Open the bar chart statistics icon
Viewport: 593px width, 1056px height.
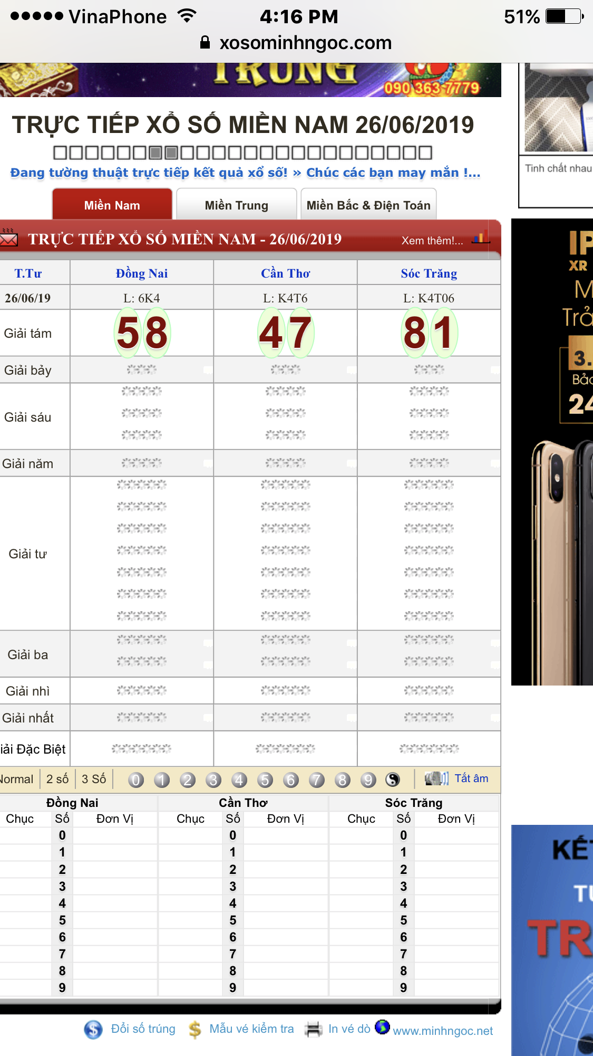[480, 239]
